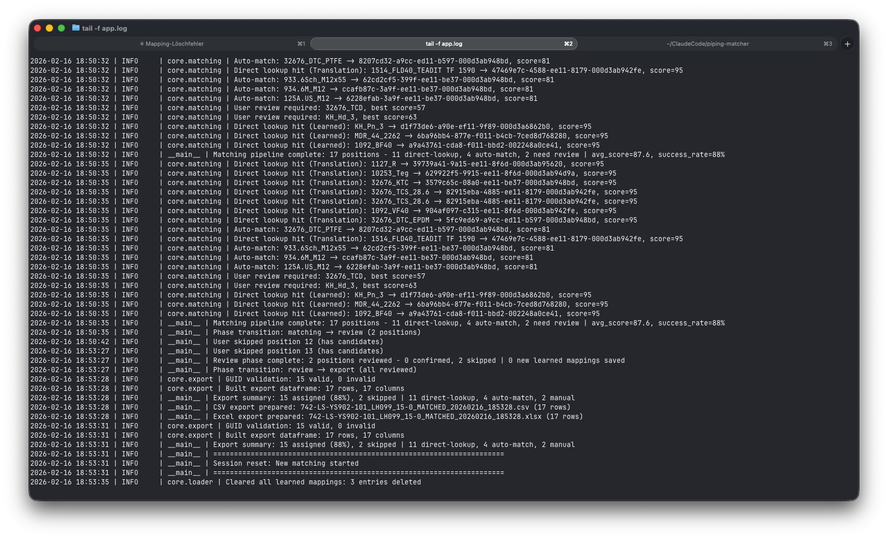The height and width of the screenshot is (539, 888).
Task: Switch to the Mapping-Löschfehler tab
Action: [174, 44]
